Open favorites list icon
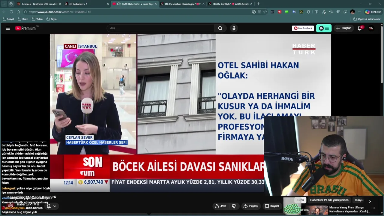This screenshot has height=216, width=384. pyautogui.click(x=331, y=12)
